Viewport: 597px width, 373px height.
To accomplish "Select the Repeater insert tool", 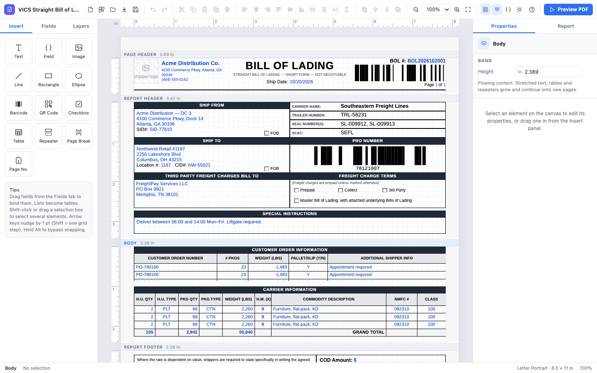I will coord(49,136).
